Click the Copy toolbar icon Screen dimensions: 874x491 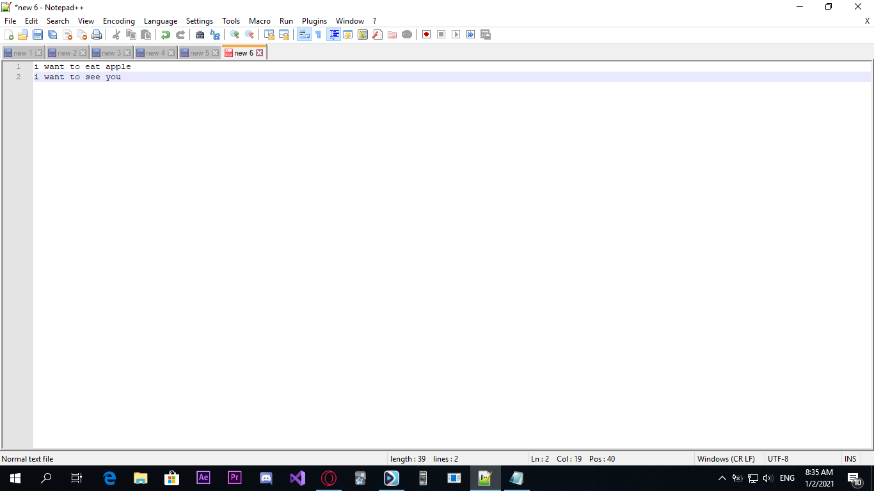tap(131, 35)
